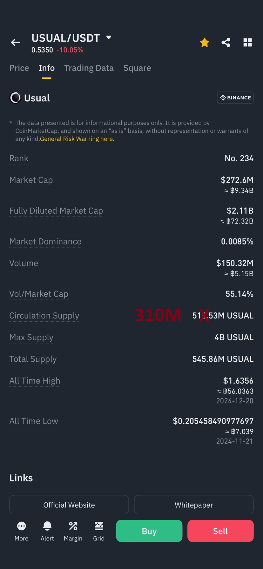Open Margin trading icon
This screenshot has height=569, width=263.
73,531
